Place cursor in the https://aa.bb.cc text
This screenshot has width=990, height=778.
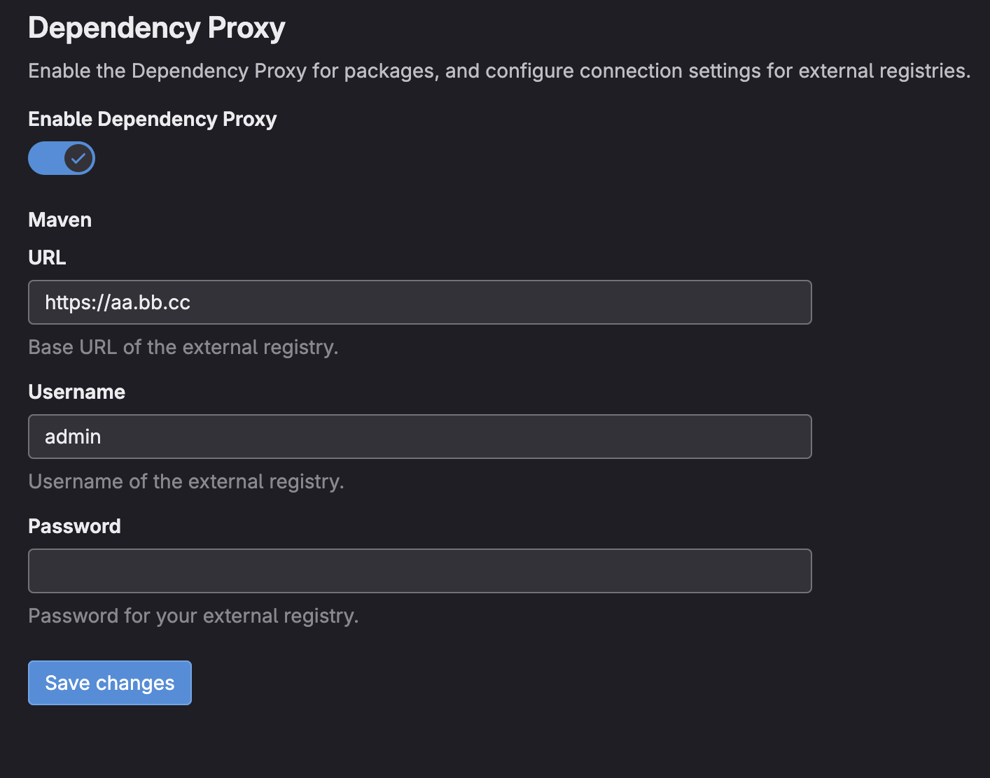tap(118, 302)
